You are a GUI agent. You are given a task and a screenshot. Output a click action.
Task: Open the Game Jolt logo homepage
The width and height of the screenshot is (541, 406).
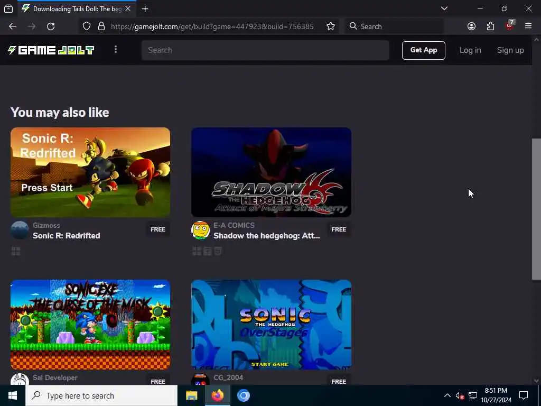coord(51,50)
